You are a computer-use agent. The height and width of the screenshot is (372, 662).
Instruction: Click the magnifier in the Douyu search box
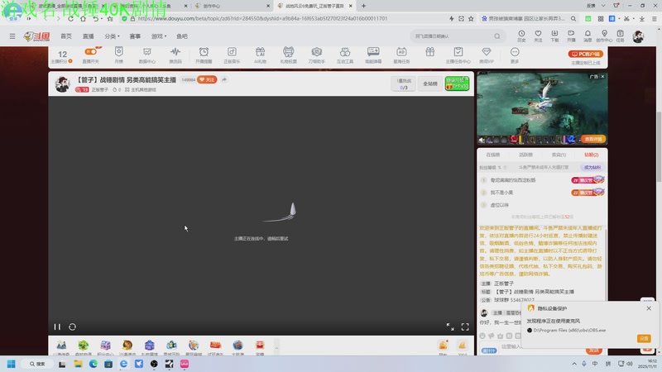(497, 36)
